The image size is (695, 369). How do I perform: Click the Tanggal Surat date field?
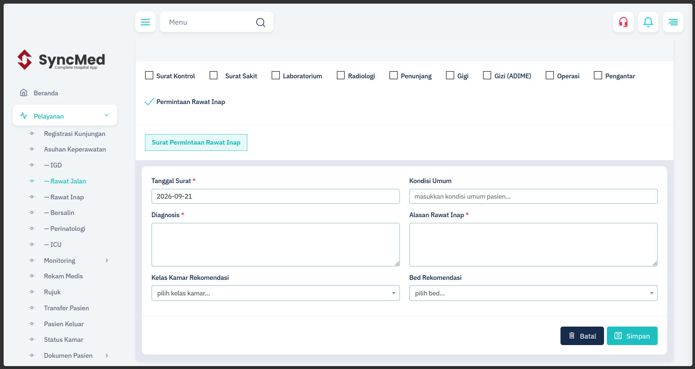(276, 196)
